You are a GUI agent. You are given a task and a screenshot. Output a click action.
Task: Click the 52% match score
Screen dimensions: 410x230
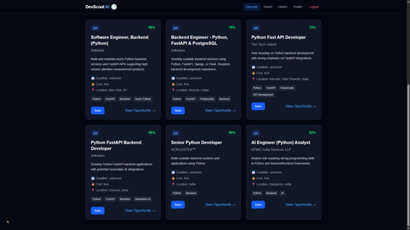pos(312,133)
